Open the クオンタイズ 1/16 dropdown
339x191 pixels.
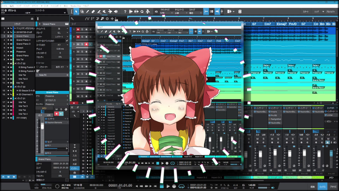tap(166, 13)
